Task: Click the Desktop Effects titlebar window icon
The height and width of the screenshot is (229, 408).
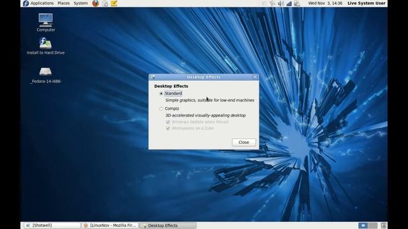Action: point(153,77)
